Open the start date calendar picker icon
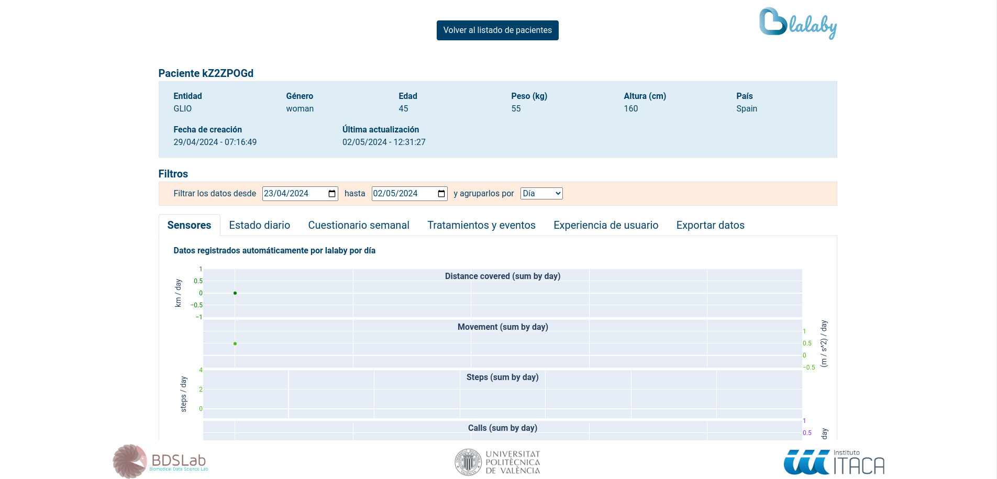 tap(332, 194)
